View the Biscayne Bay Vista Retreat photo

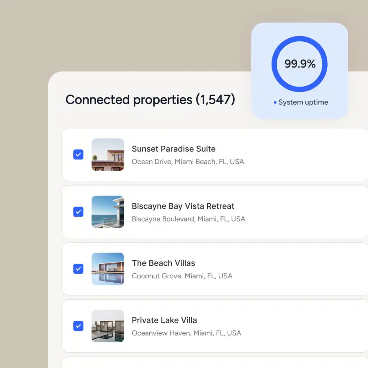click(x=108, y=212)
